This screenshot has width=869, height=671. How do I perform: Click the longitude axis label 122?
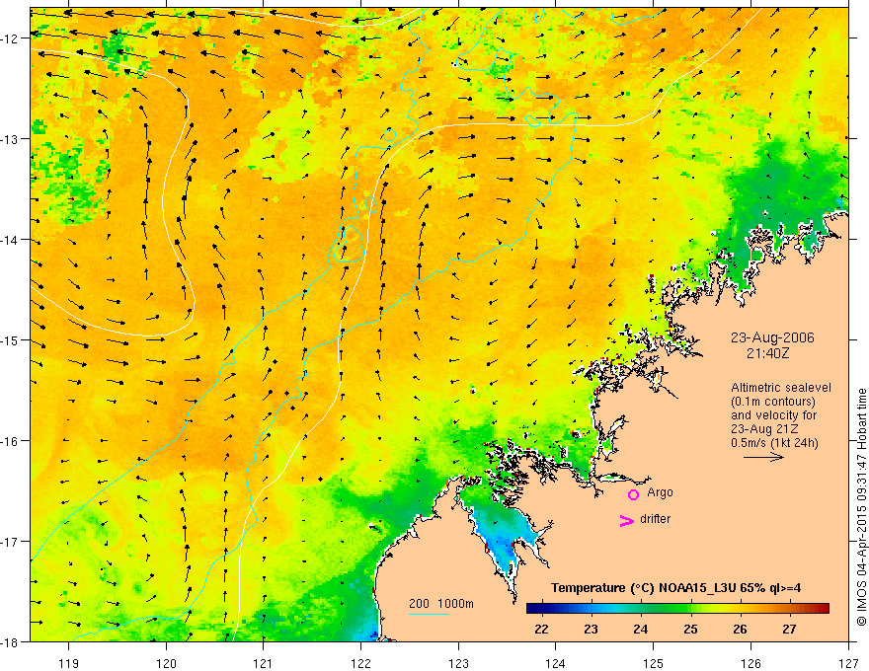[360, 663]
